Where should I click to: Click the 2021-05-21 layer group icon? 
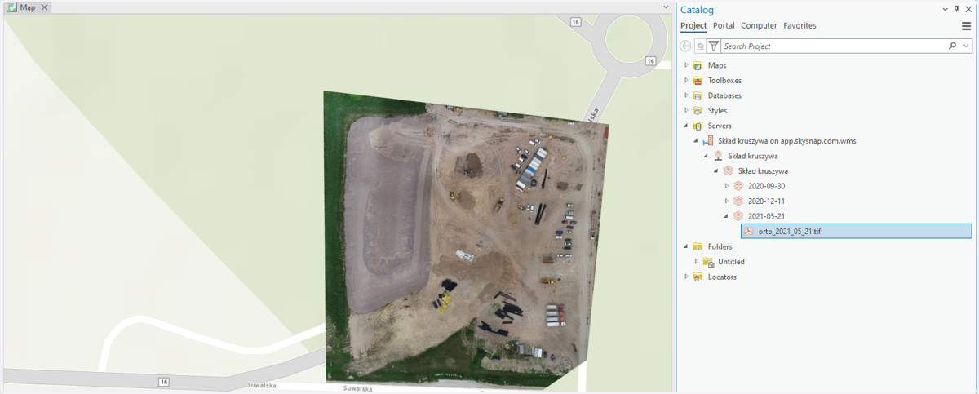pos(738,216)
